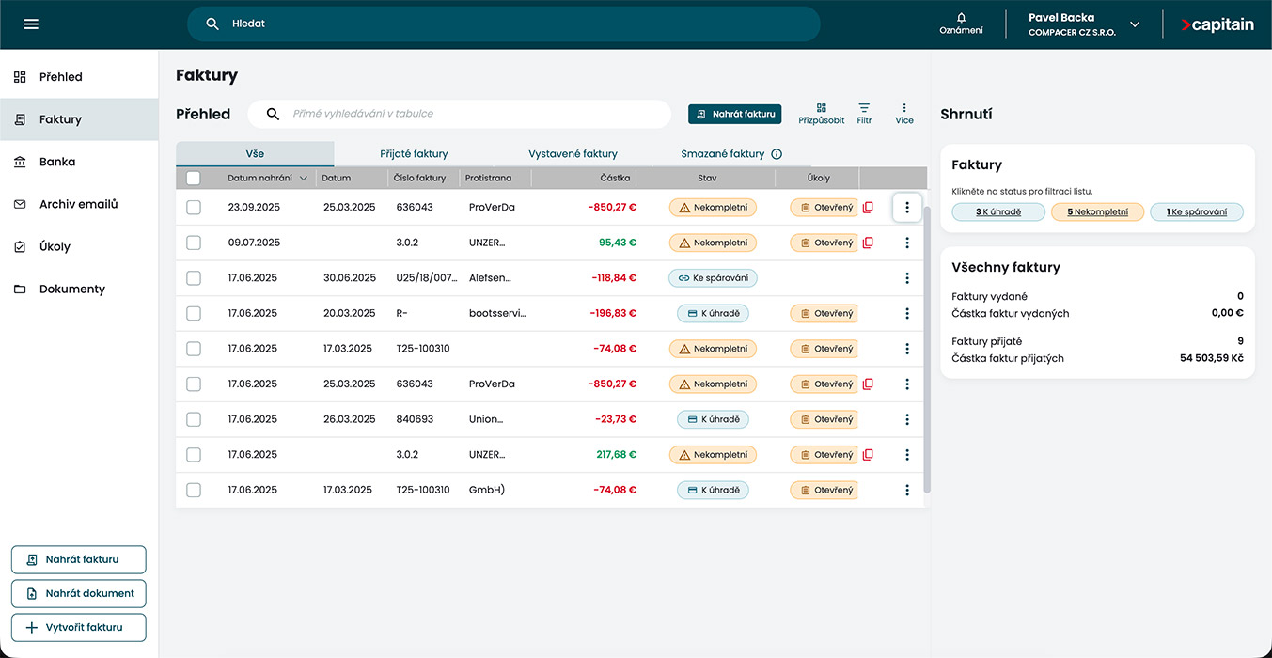Click info icon next to Smazané faktury
Viewport: 1272px width, 658px height.
[x=777, y=154]
